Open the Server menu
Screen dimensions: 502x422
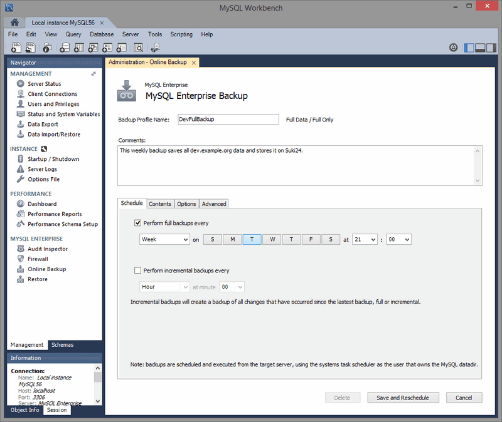point(131,34)
